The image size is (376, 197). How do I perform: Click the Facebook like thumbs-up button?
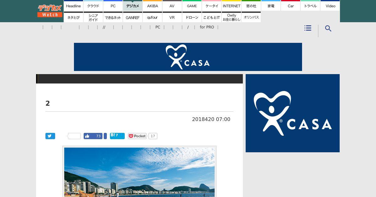click(x=87, y=136)
